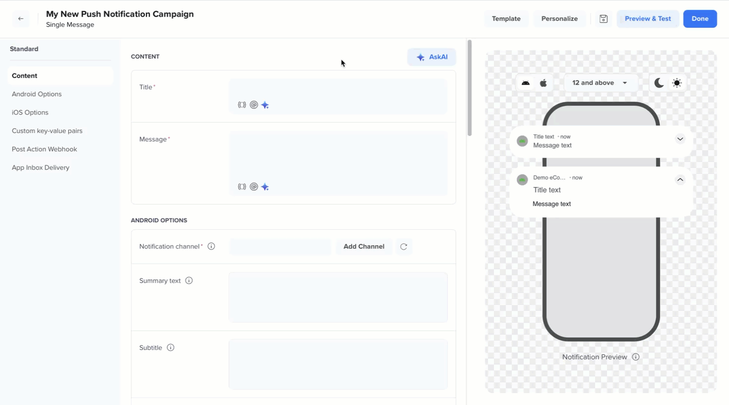Viewport: 729px width, 405px height.
Task: Click the target icon under Message field
Action: tap(254, 187)
